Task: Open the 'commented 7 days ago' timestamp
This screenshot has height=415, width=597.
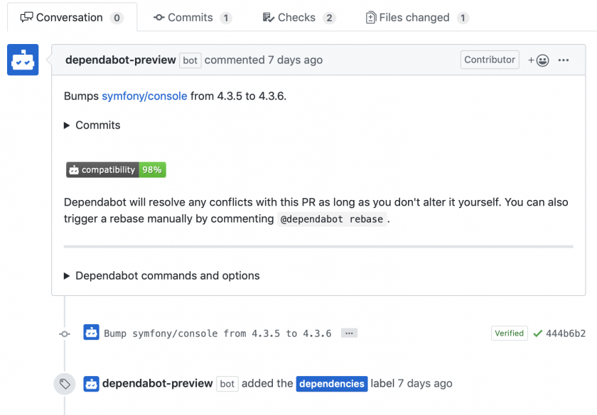Action: [x=264, y=60]
